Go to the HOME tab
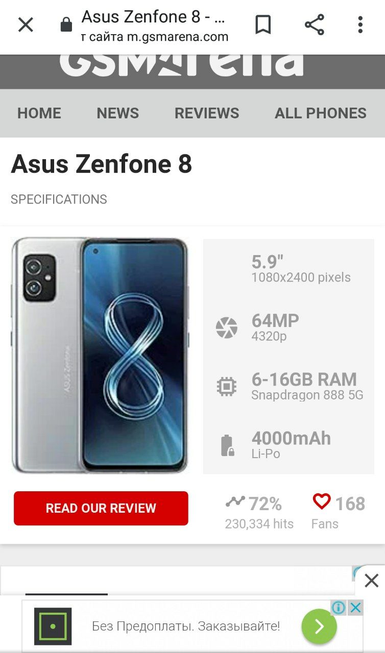 pos(39,113)
